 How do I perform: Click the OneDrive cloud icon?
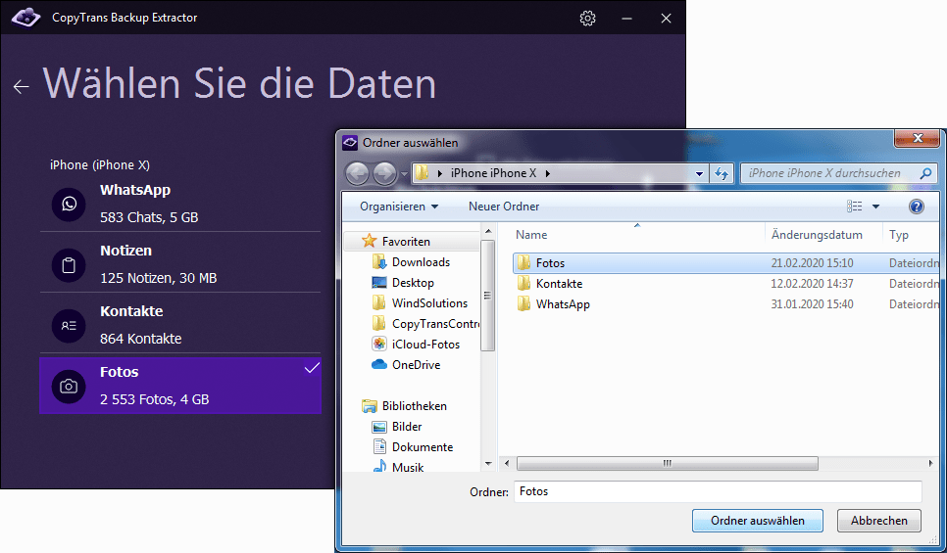(x=378, y=364)
